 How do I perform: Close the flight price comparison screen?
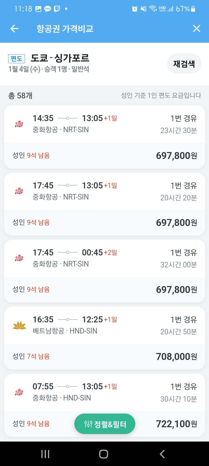197,29
